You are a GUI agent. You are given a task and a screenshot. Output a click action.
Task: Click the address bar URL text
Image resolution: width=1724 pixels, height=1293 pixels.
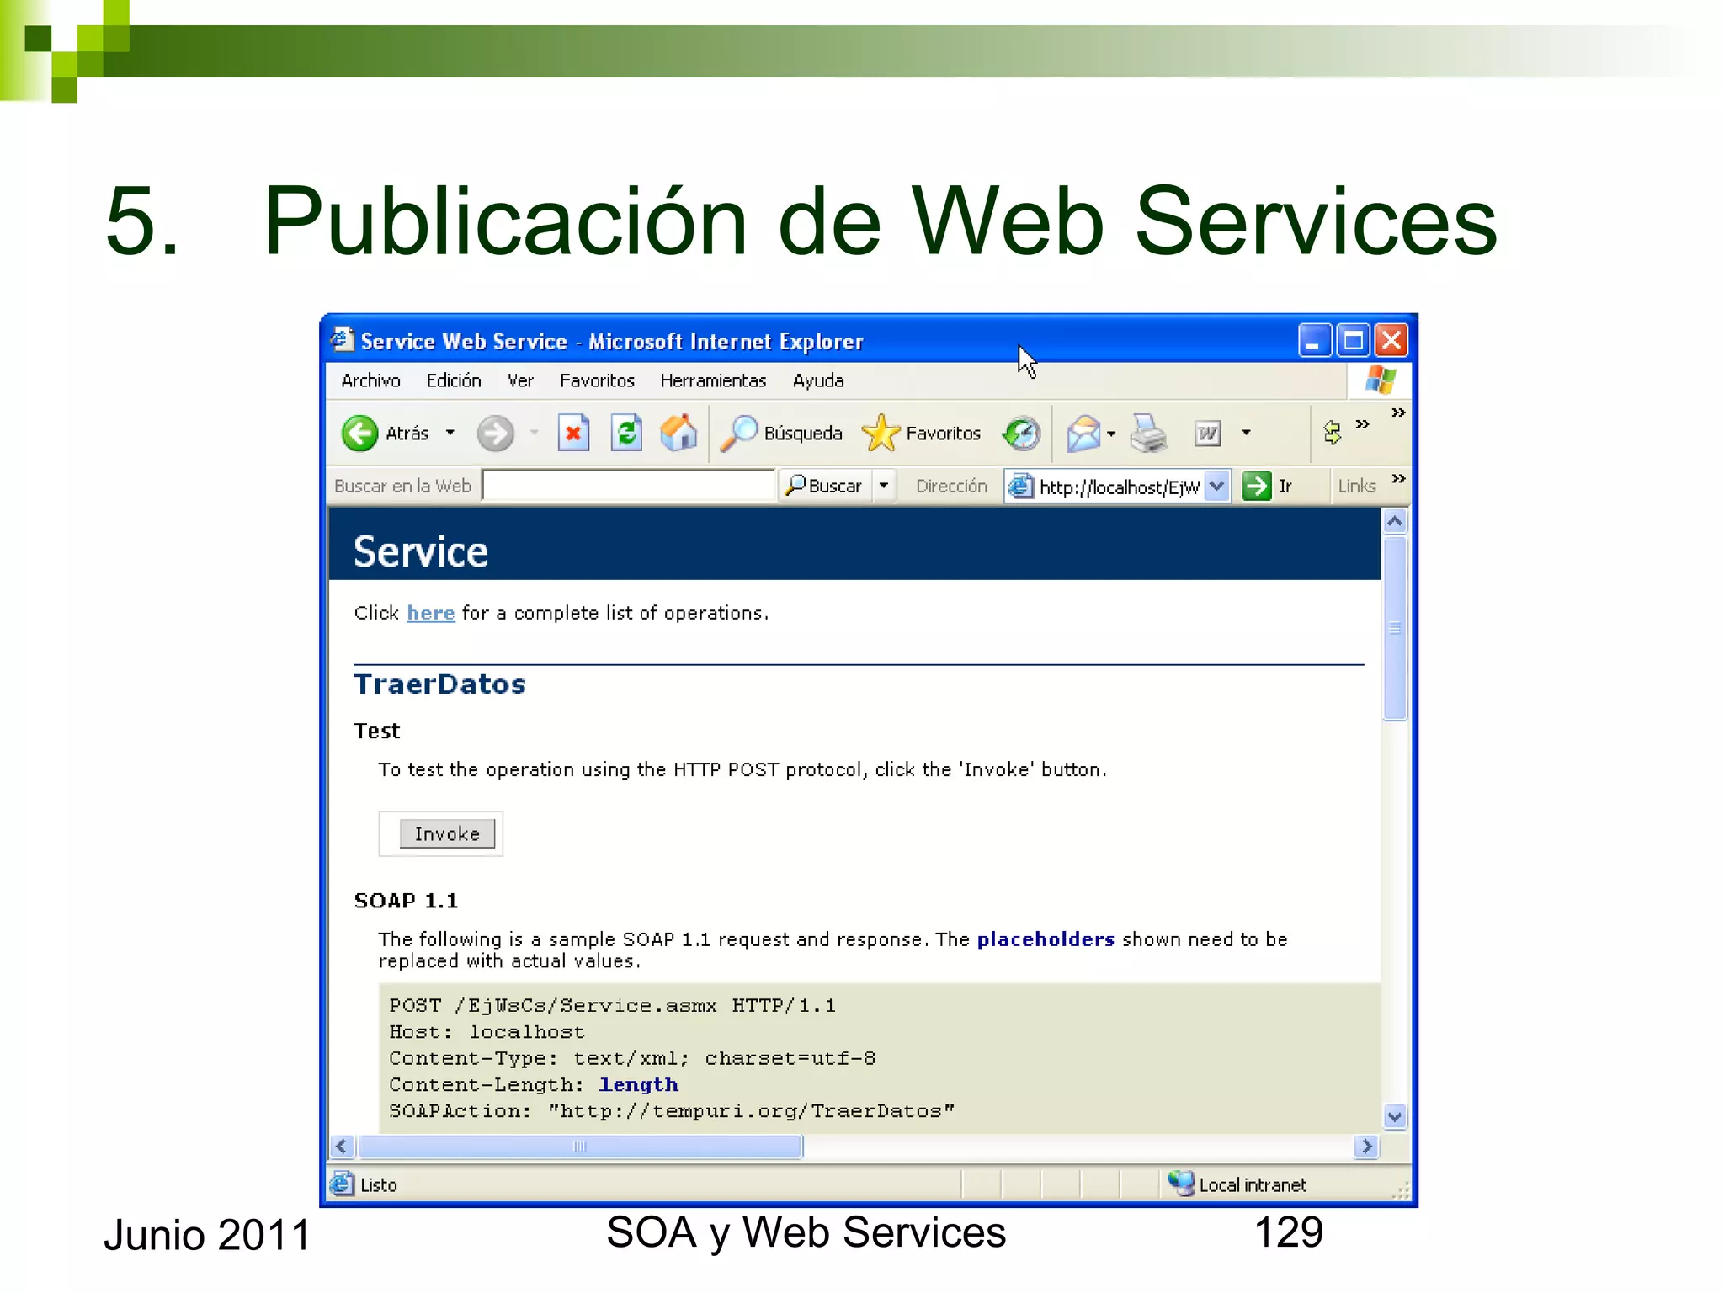[x=1119, y=487]
